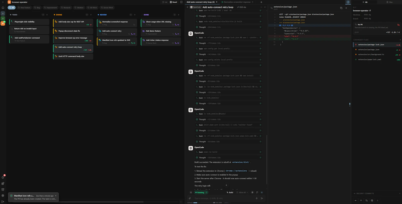Click the create pull request git icon
The image size is (402, 204).
pyautogui.click(x=367, y=200)
